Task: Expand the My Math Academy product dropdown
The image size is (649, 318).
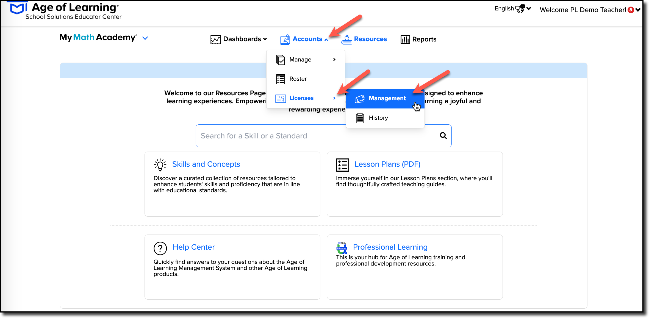Action: [145, 38]
